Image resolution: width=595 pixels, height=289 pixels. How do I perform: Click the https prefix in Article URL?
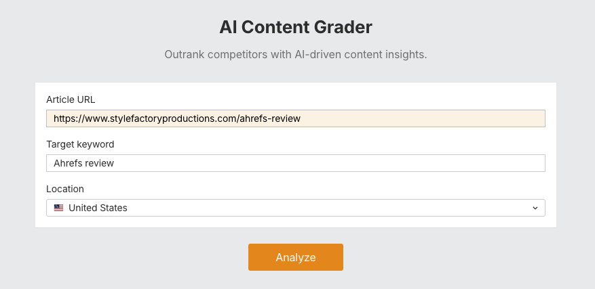64,118
